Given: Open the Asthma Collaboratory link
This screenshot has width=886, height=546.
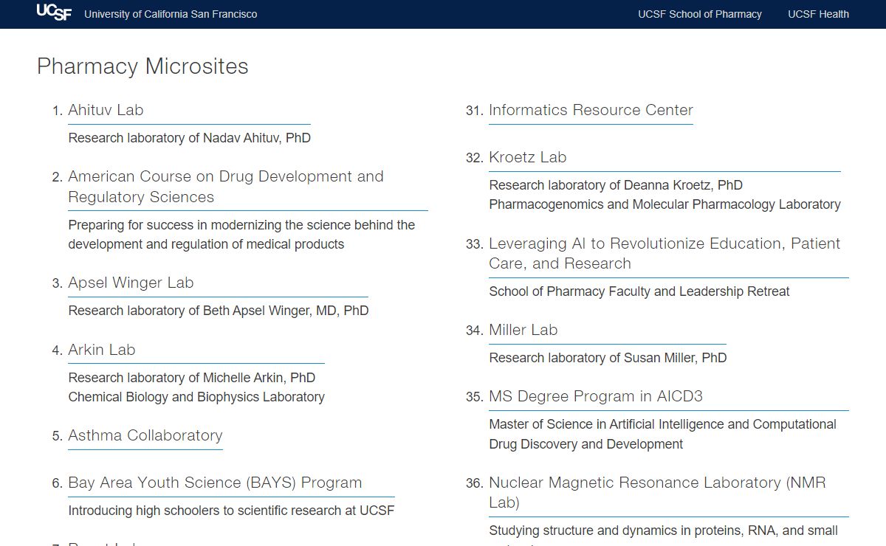Looking at the screenshot, I should tap(145, 435).
